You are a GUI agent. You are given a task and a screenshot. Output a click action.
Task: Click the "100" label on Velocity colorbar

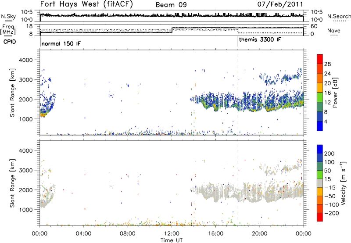tap(330, 162)
